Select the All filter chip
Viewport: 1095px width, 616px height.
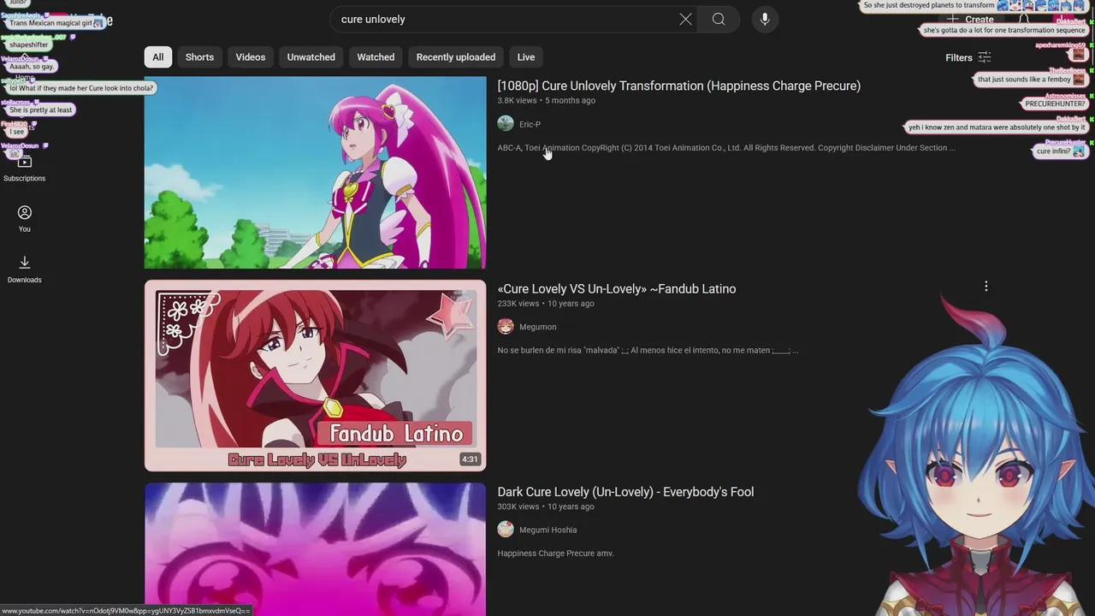(x=158, y=57)
